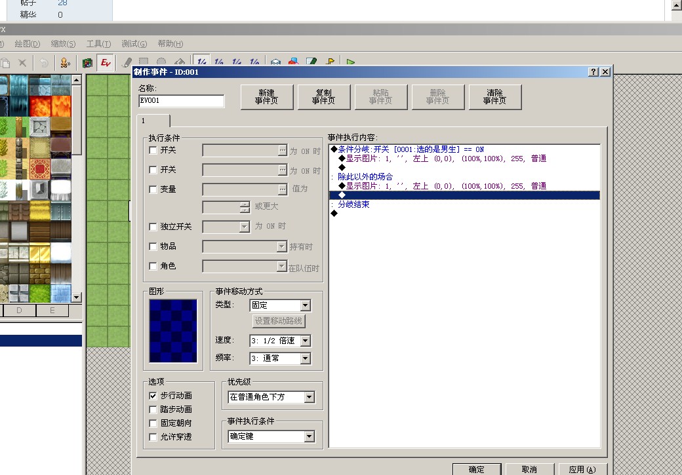Image resolution: width=682 pixels, height=475 pixels.
Task: Start the green play test icon
Action: [x=351, y=62]
